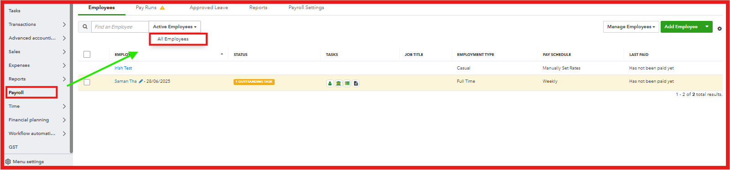Expand the Advanced accounting chevron
The width and height of the screenshot is (730, 170).
point(64,38)
